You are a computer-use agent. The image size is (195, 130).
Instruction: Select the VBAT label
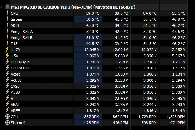coord(15,105)
